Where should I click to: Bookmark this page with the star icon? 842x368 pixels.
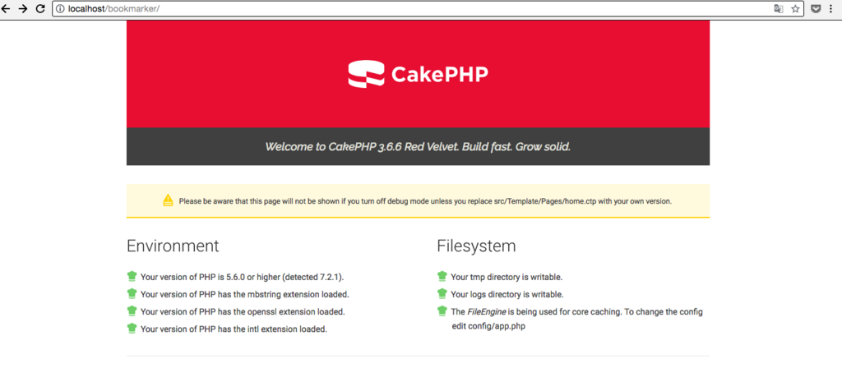click(x=795, y=8)
